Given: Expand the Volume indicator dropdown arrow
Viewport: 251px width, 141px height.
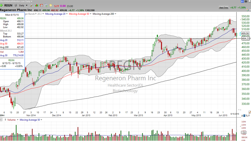Looking at the screenshot, I should tap(18, 120).
